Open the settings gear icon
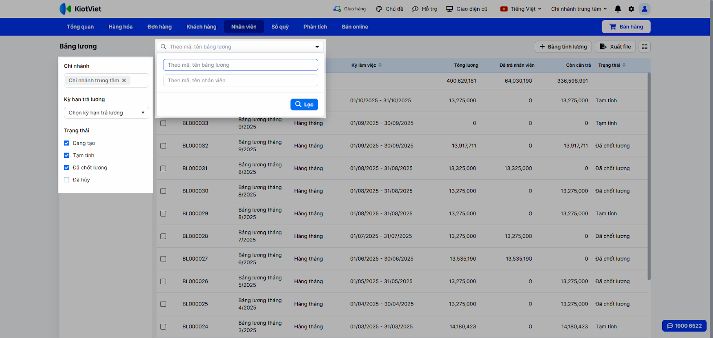The width and height of the screenshot is (713, 338). [x=631, y=9]
